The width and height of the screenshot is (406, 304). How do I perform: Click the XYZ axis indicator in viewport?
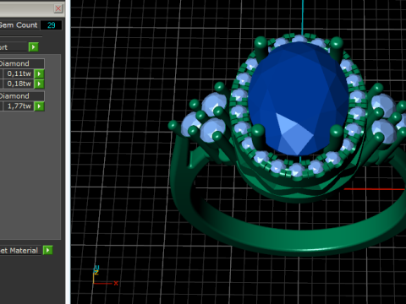pyautogui.click(x=104, y=276)
